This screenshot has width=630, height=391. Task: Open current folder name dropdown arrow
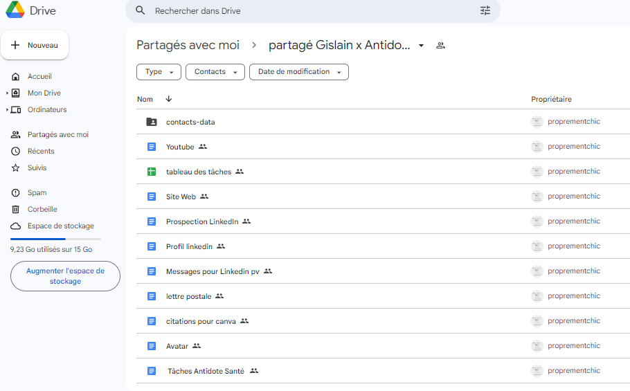421,46
